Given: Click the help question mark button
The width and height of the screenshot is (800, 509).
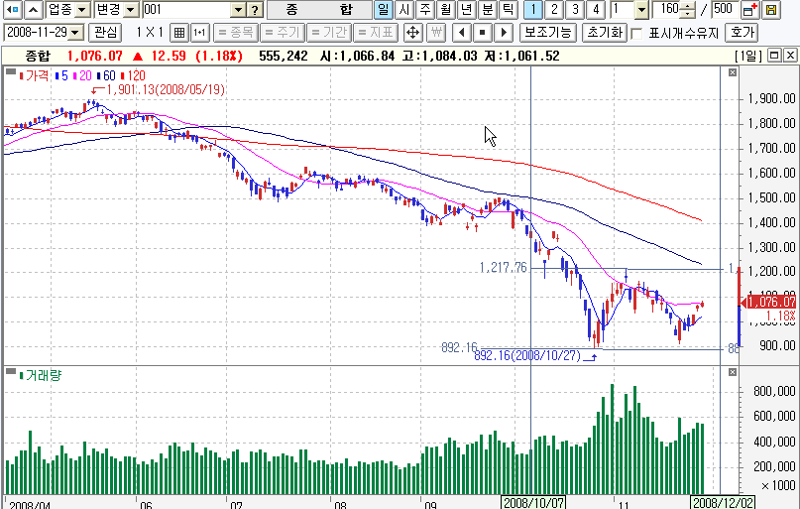Looking at the screenshot, I should tap(255, 10).
